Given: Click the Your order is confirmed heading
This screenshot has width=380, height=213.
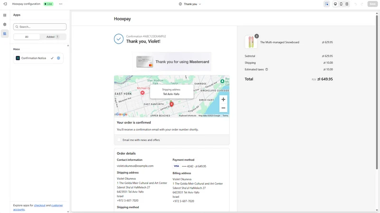Looking at the screenshot, I should [134, 123].
